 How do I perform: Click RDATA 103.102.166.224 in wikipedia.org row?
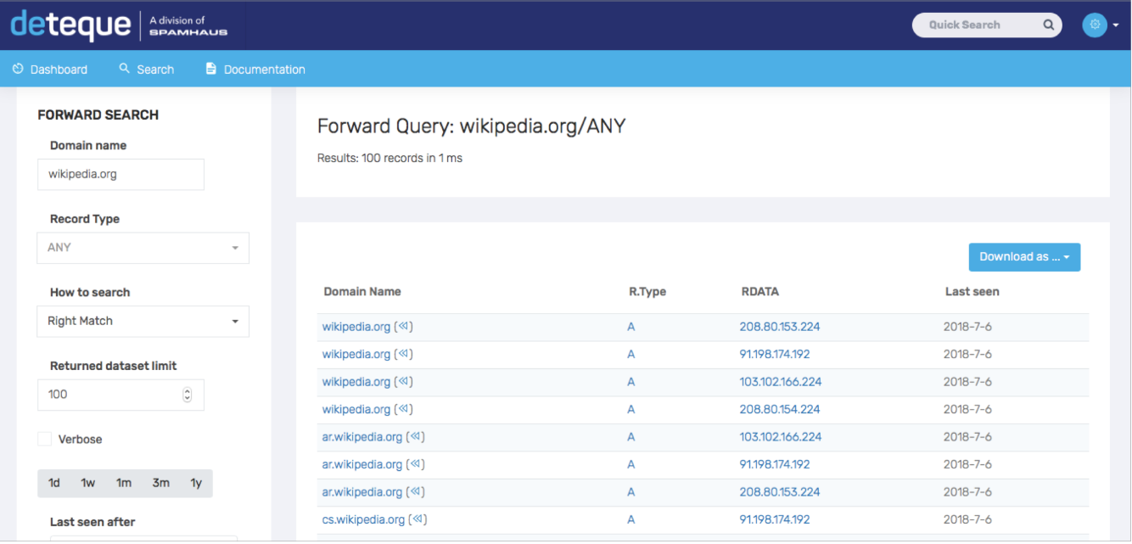point(781,382)
